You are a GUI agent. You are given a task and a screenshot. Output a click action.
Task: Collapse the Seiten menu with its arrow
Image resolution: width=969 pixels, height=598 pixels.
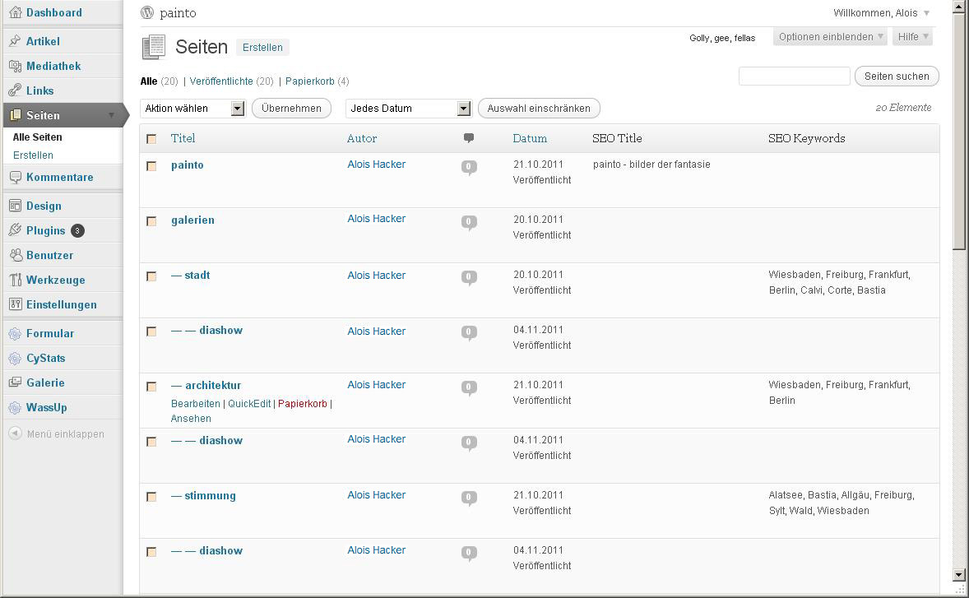pyautogui.click(x=111, y=115)
